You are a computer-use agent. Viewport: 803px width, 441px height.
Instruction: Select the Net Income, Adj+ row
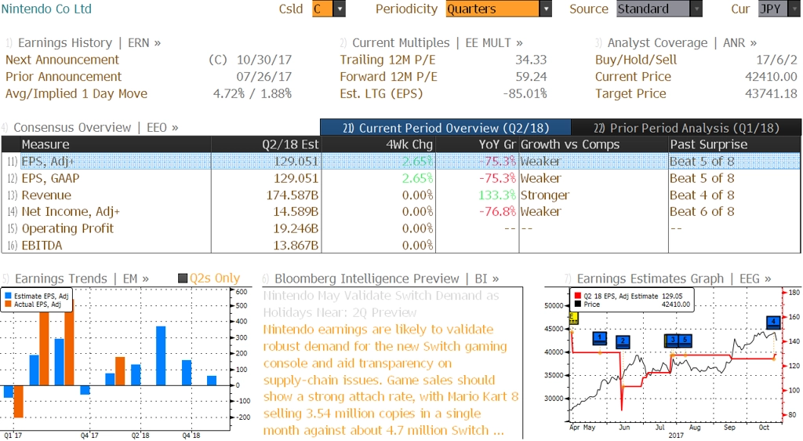click(x=401, y=212)
